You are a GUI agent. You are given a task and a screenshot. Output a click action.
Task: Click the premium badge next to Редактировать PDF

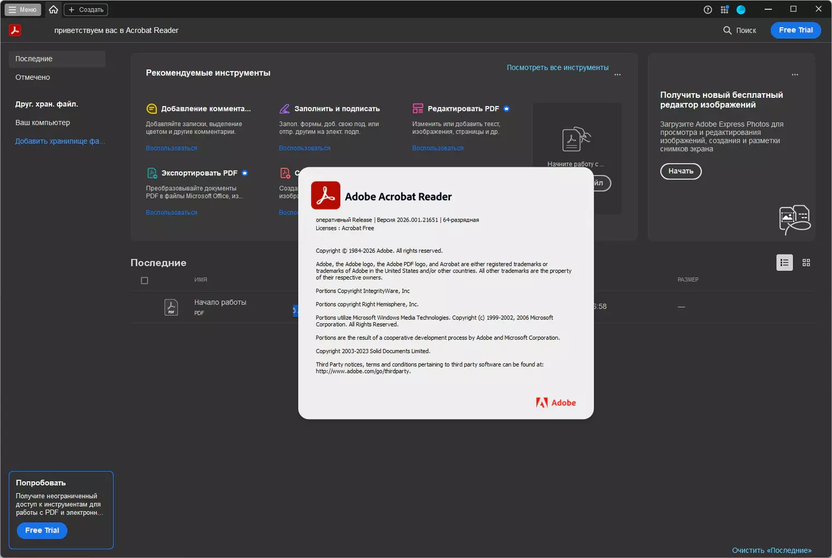pyautogui.click(x=506, y=109)
